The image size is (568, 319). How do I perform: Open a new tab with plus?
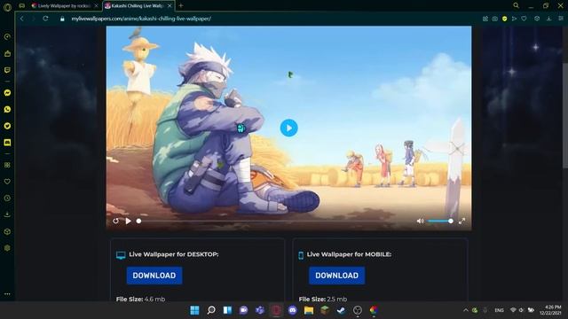(x=181, y=6)
